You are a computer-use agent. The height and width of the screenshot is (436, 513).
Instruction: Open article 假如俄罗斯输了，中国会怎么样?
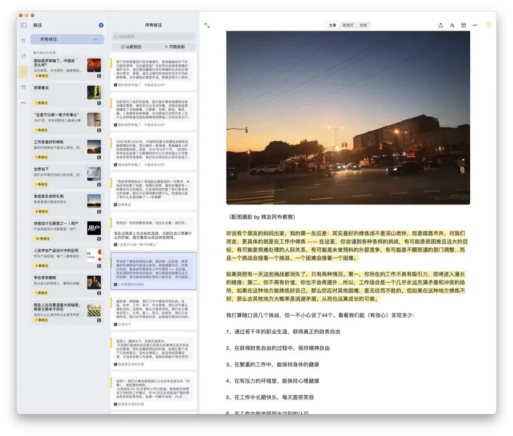67,68
